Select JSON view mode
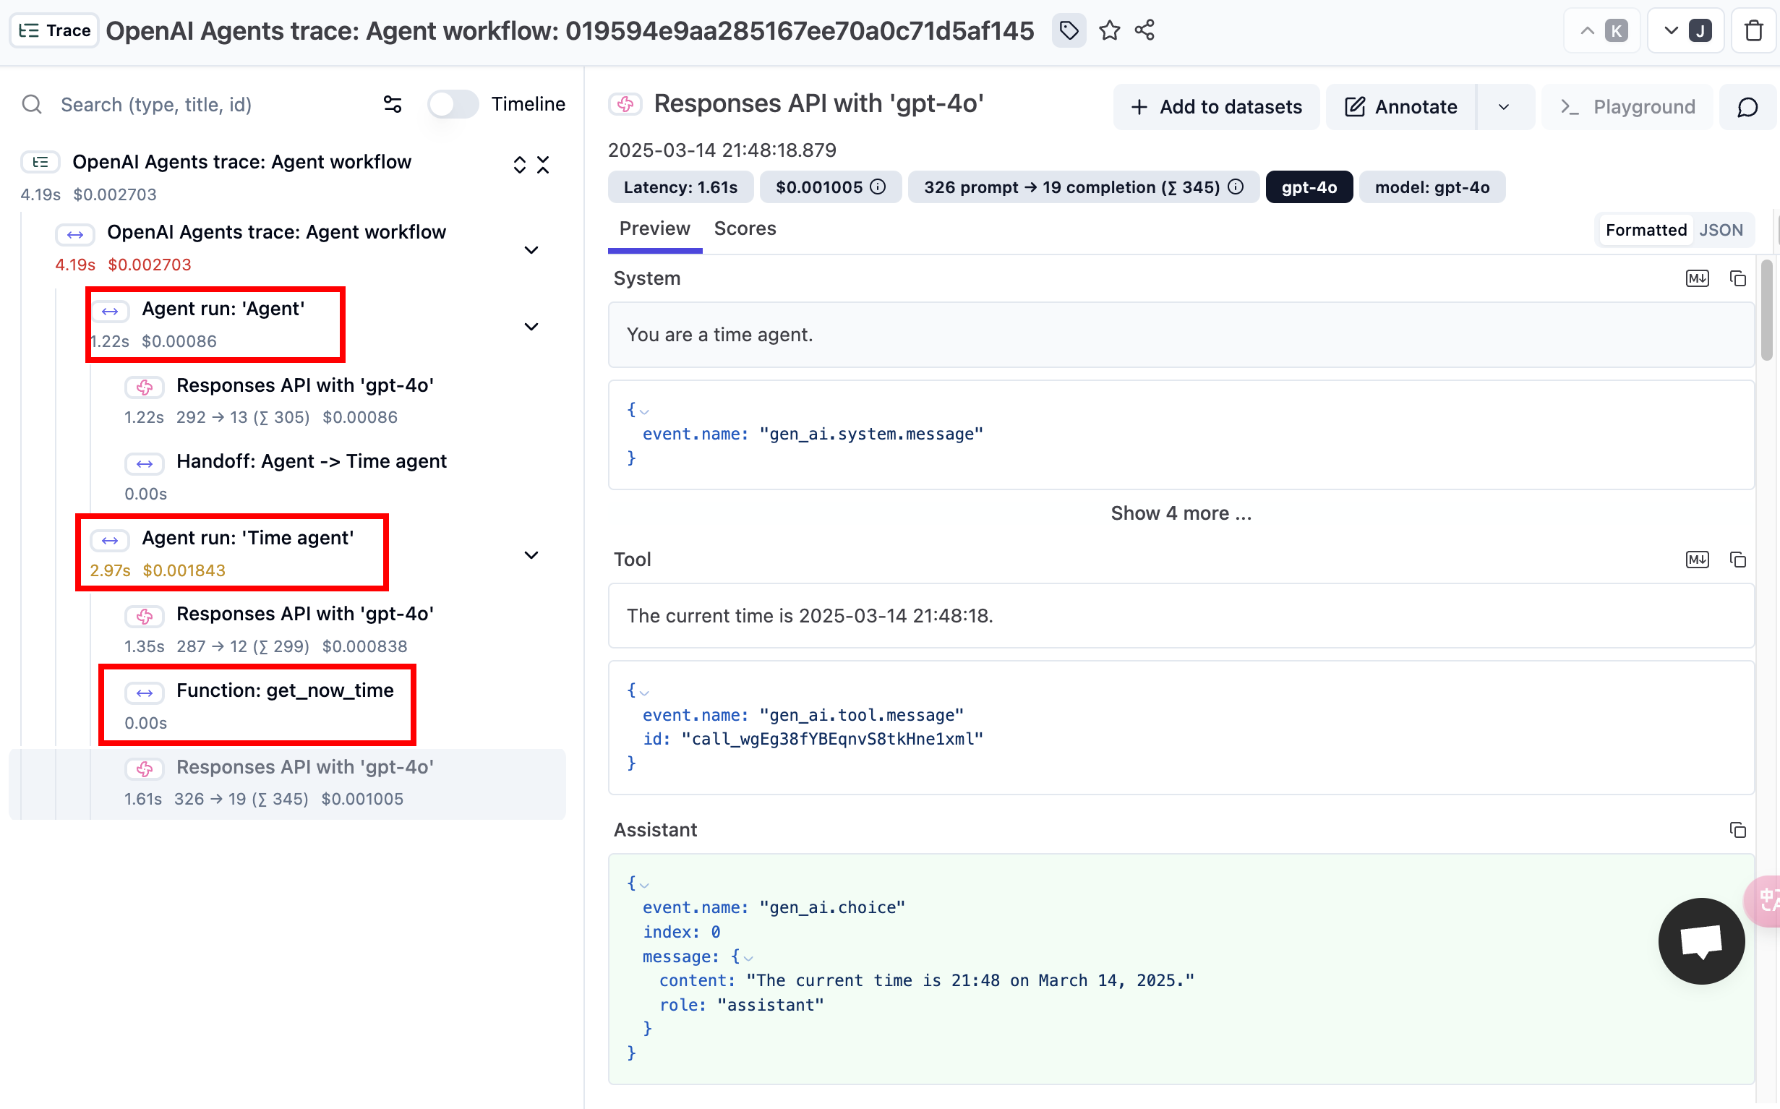Viewport: 1780px width, 1109px height. (1721, 231)
